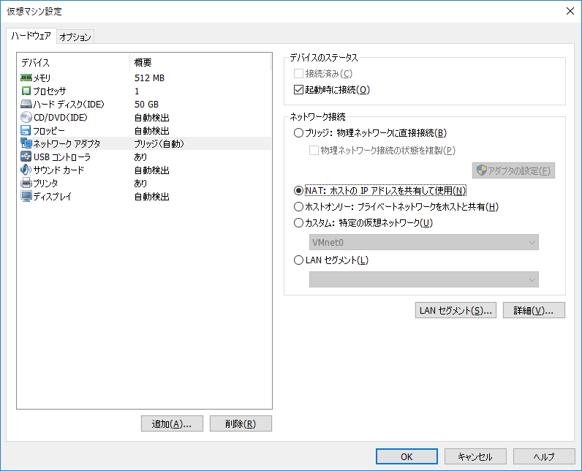
Task: Click the 削除(R) button
Action: tap(241, 424)
